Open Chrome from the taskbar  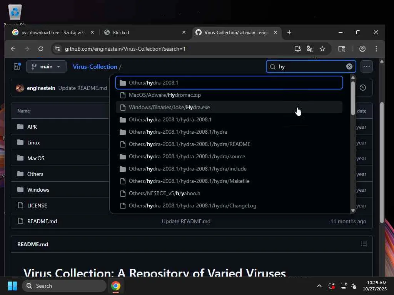tap(116, 286)
